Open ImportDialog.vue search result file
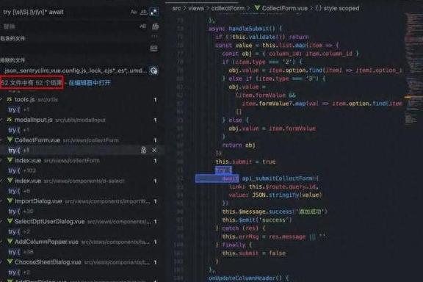 pos(38,201)
